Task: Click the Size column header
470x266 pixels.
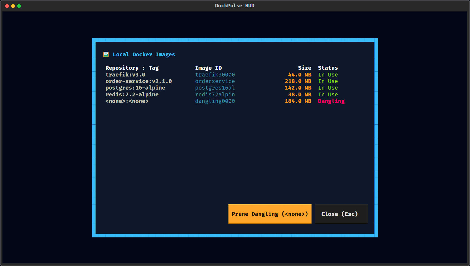Action: (x=305, y=68)
